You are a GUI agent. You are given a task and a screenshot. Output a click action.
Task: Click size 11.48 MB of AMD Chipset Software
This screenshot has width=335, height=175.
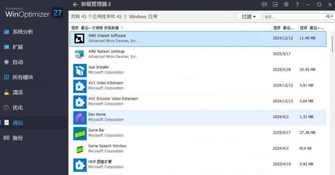[x=307, y=38]
